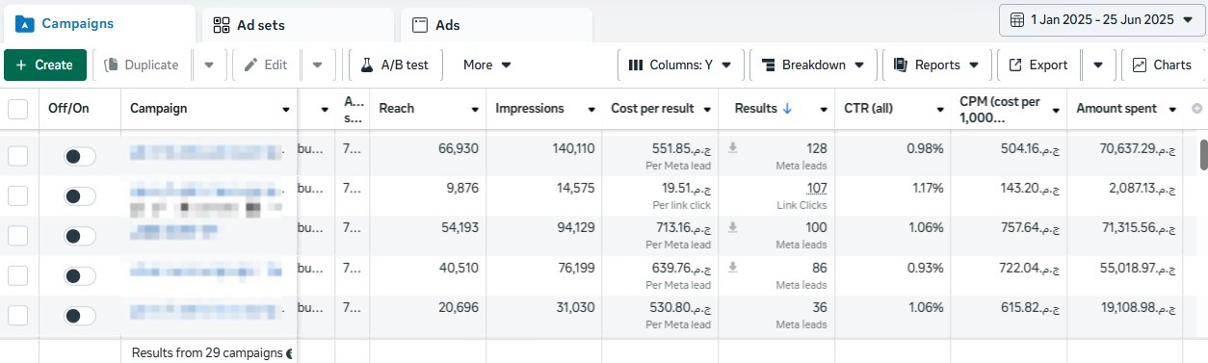Click the Duplicate campaign icon
The image size is (1208, 363).
coord(111,65)
